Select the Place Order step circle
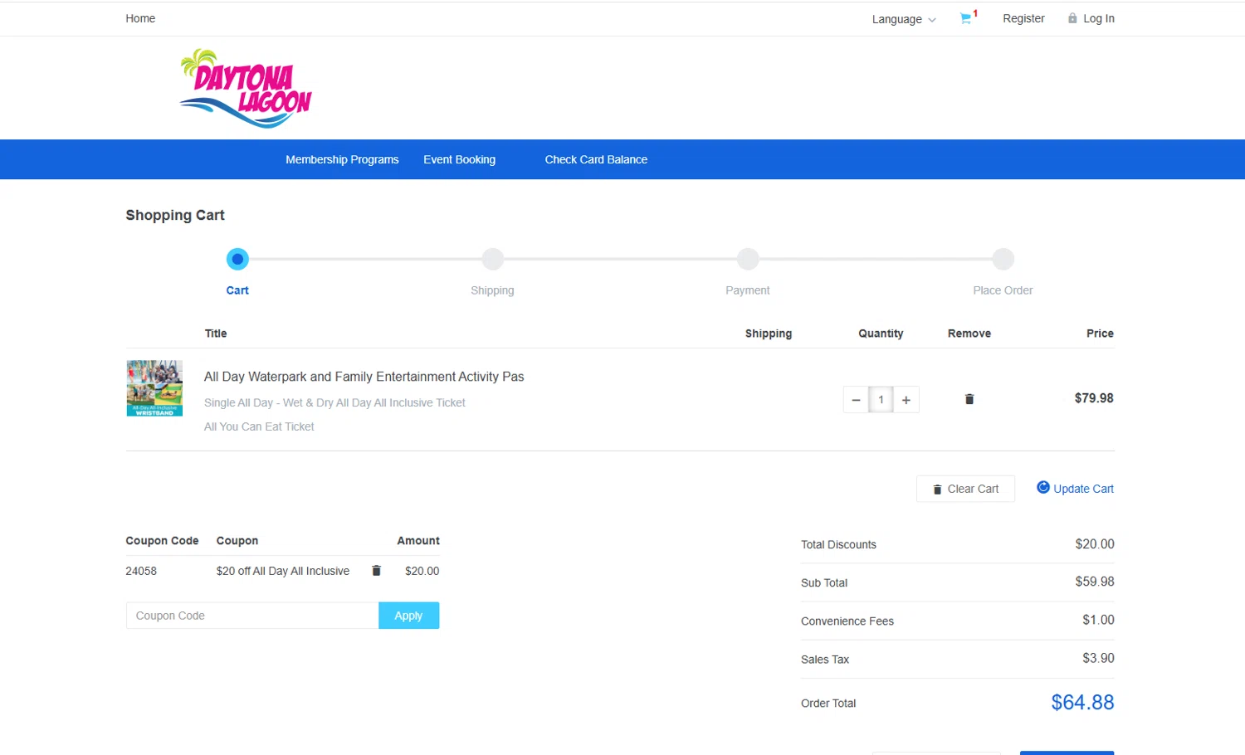 click(x=1003, y=259)
